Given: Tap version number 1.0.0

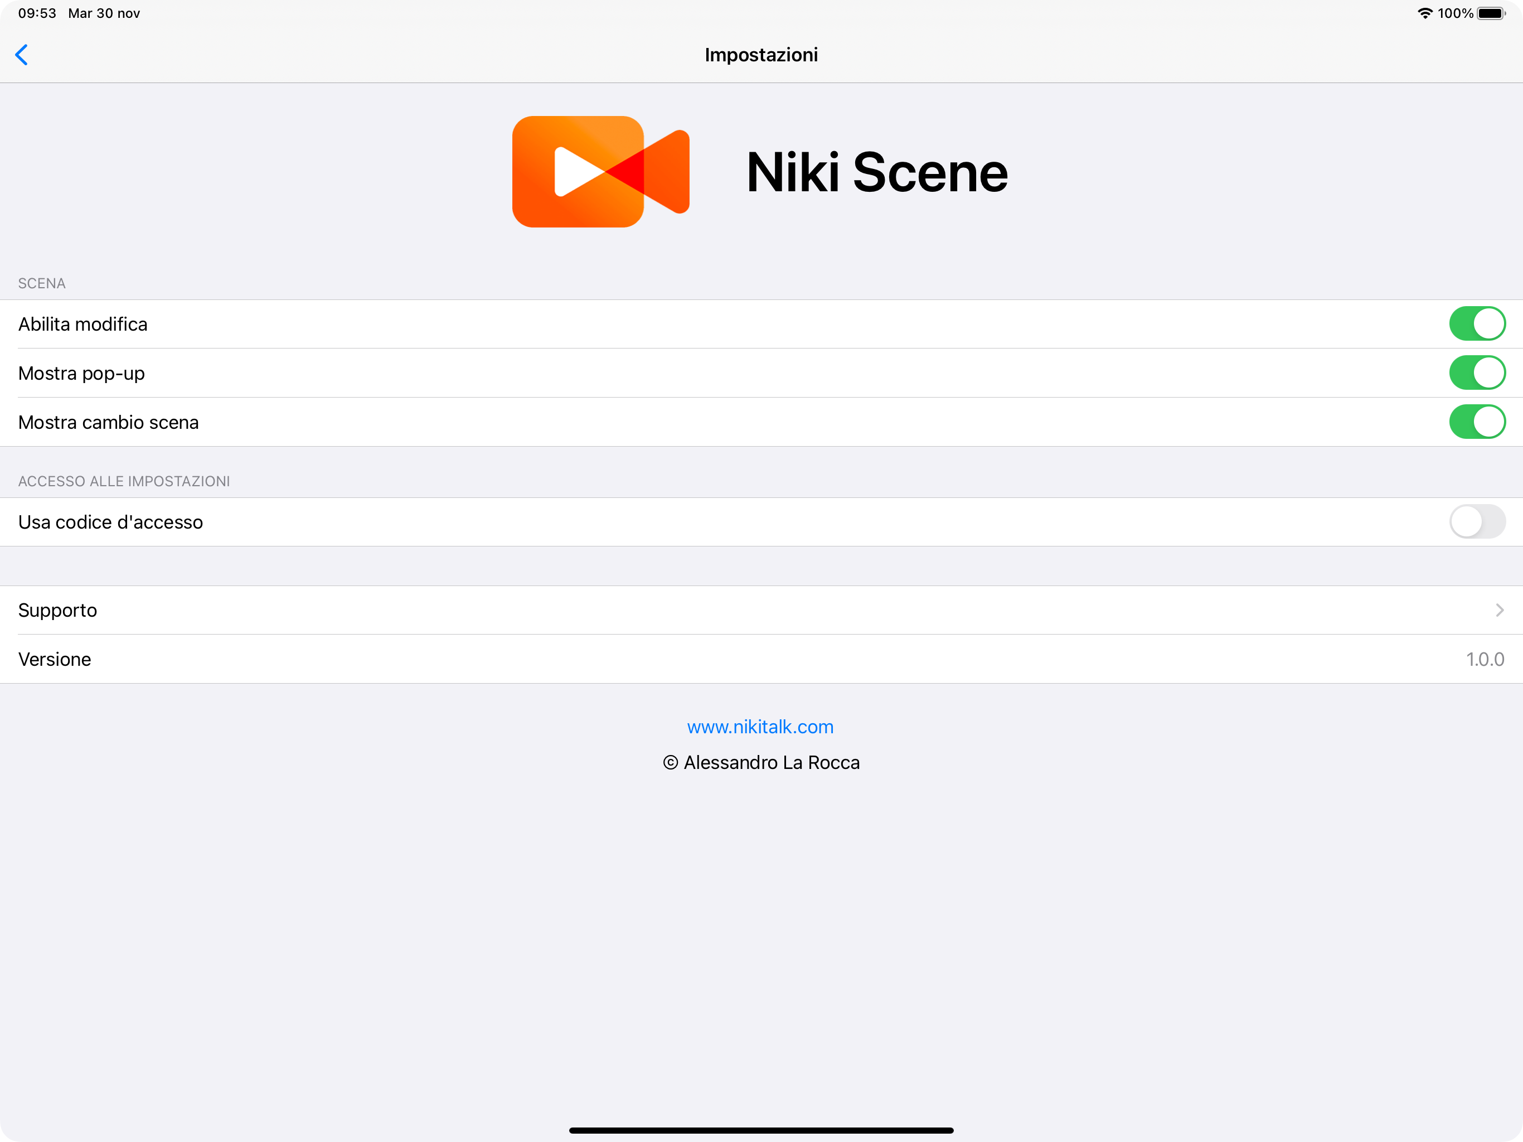Looking at the screenshot, I should [1485, 659].
